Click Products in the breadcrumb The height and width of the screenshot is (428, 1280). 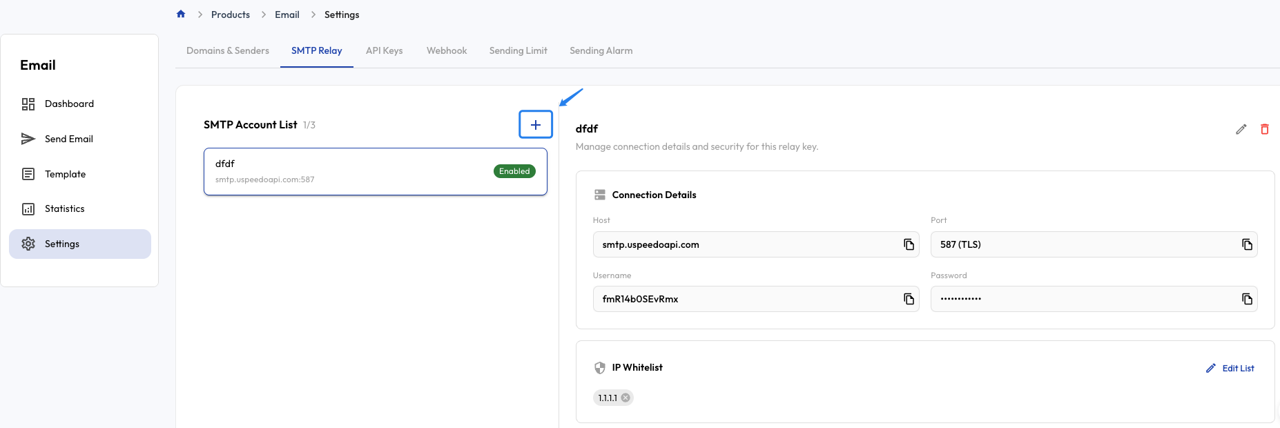pyautogui.click(x=231, y=14)
